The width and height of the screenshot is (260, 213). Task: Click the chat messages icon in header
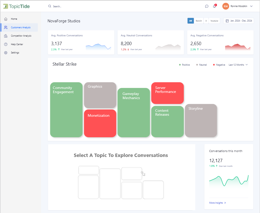pos(207,6)
